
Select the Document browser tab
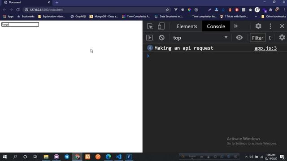(27, 2)
